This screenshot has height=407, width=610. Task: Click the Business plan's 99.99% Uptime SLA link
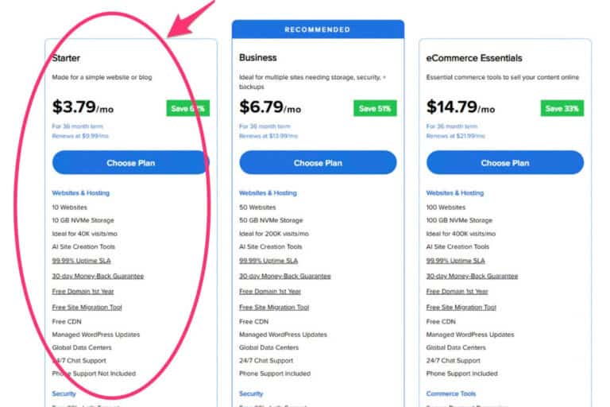(268, 261)
